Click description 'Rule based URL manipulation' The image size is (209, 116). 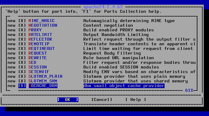(119, 58)
